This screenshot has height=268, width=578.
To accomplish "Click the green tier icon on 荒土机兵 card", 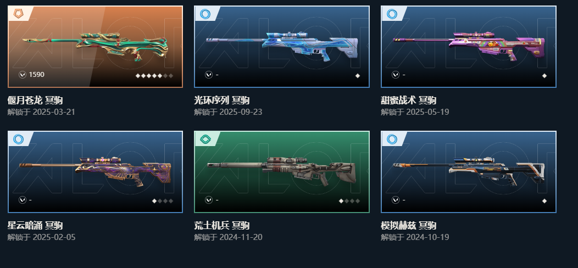I will pyautogui.click(x=205, y=139).
